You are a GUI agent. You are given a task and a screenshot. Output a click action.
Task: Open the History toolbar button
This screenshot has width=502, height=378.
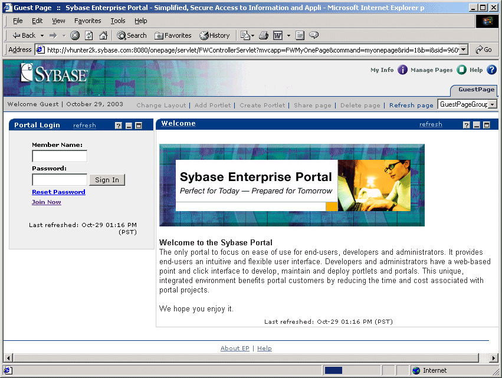click(x=215, y=35)
